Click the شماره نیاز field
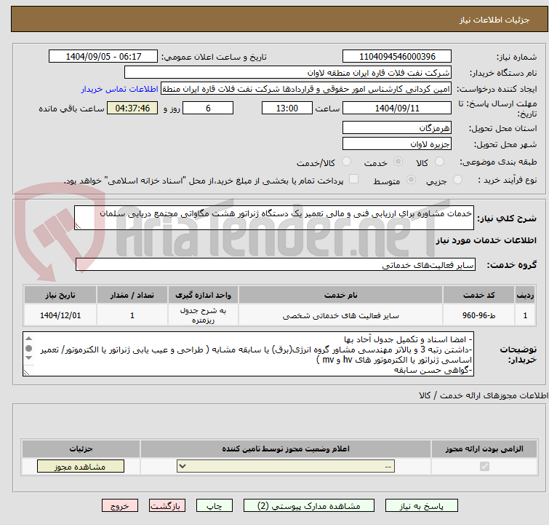This screenshot has width=549, height=525. point(397,57)
